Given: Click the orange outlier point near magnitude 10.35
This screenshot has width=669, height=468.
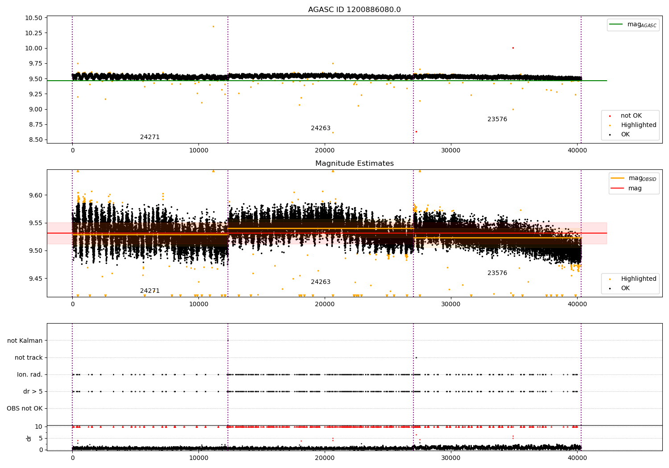Looking at the screenshot, I should click(213, 26).
